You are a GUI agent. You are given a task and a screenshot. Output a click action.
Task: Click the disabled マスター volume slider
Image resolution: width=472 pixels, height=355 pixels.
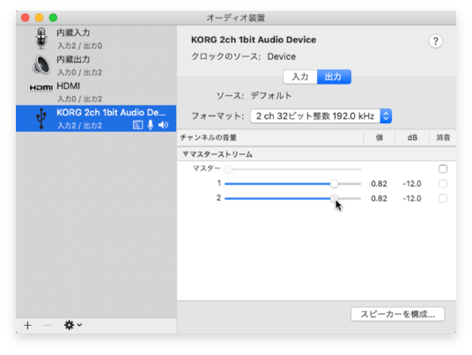click(x=292, y=169)
